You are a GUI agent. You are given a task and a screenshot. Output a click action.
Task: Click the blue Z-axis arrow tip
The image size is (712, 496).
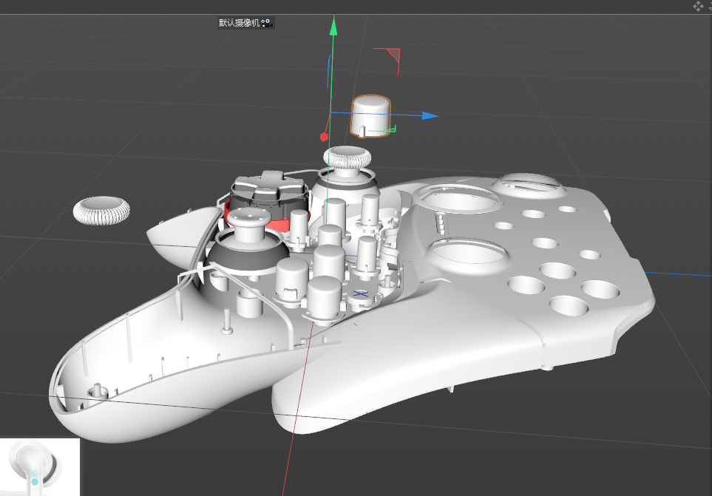429,116
